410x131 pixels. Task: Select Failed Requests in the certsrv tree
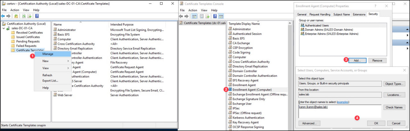click(26, 46)
